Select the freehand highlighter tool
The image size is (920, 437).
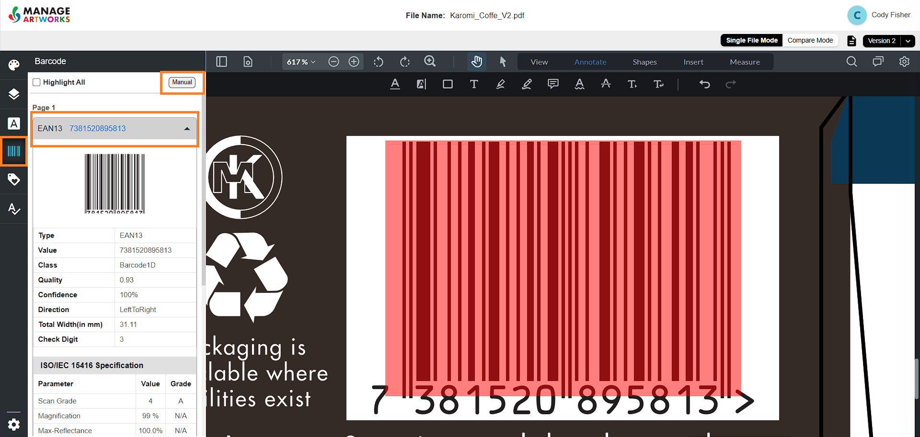527,84
